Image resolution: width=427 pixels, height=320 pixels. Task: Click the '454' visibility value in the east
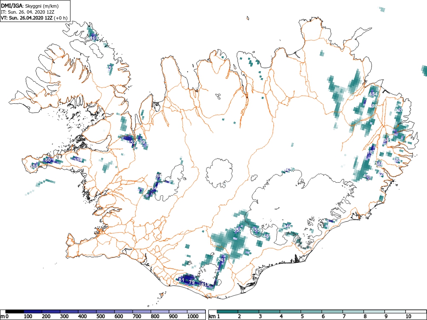click(373, 94)
